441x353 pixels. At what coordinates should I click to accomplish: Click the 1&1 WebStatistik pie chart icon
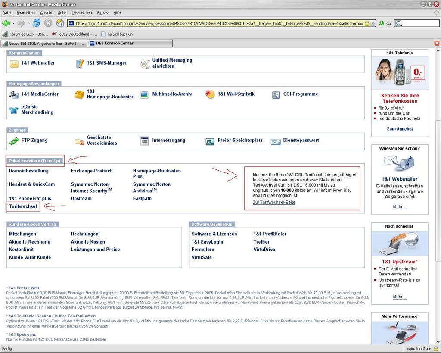pyautogui.click(x=210, y=94)
